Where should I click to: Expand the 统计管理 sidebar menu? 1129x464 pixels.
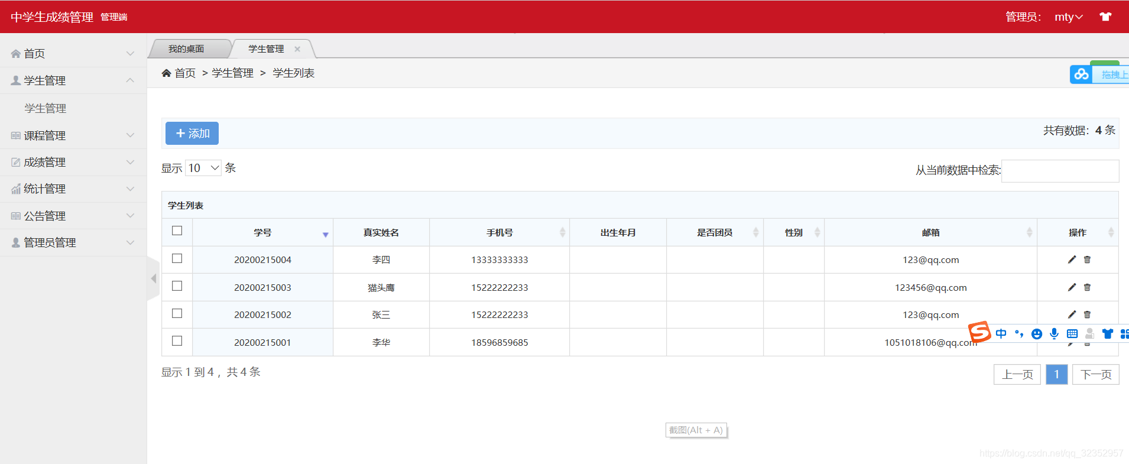pos(73,189)
